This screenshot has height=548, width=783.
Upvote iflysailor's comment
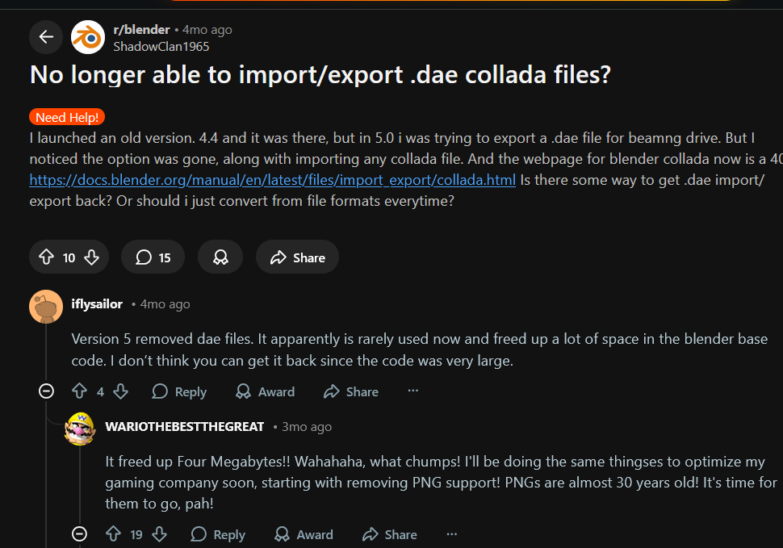tap(79, 391)
